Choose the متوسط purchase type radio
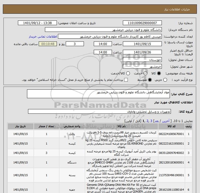200x193 pixels. point(150,80)
